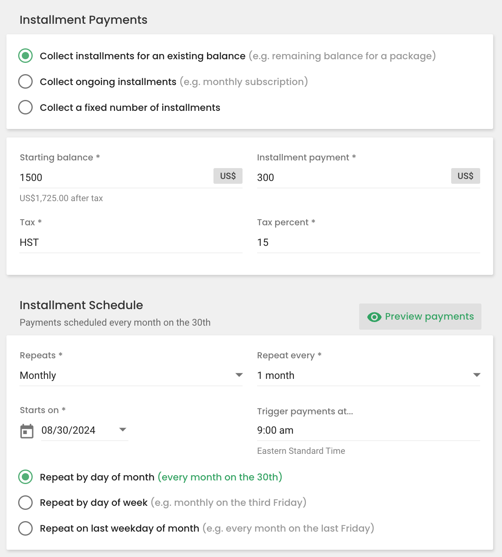Image resolution: width=502 pixels, height=557 pixels.
Task: Select Collect installments for an existing balance
Action: pos(25,56)
